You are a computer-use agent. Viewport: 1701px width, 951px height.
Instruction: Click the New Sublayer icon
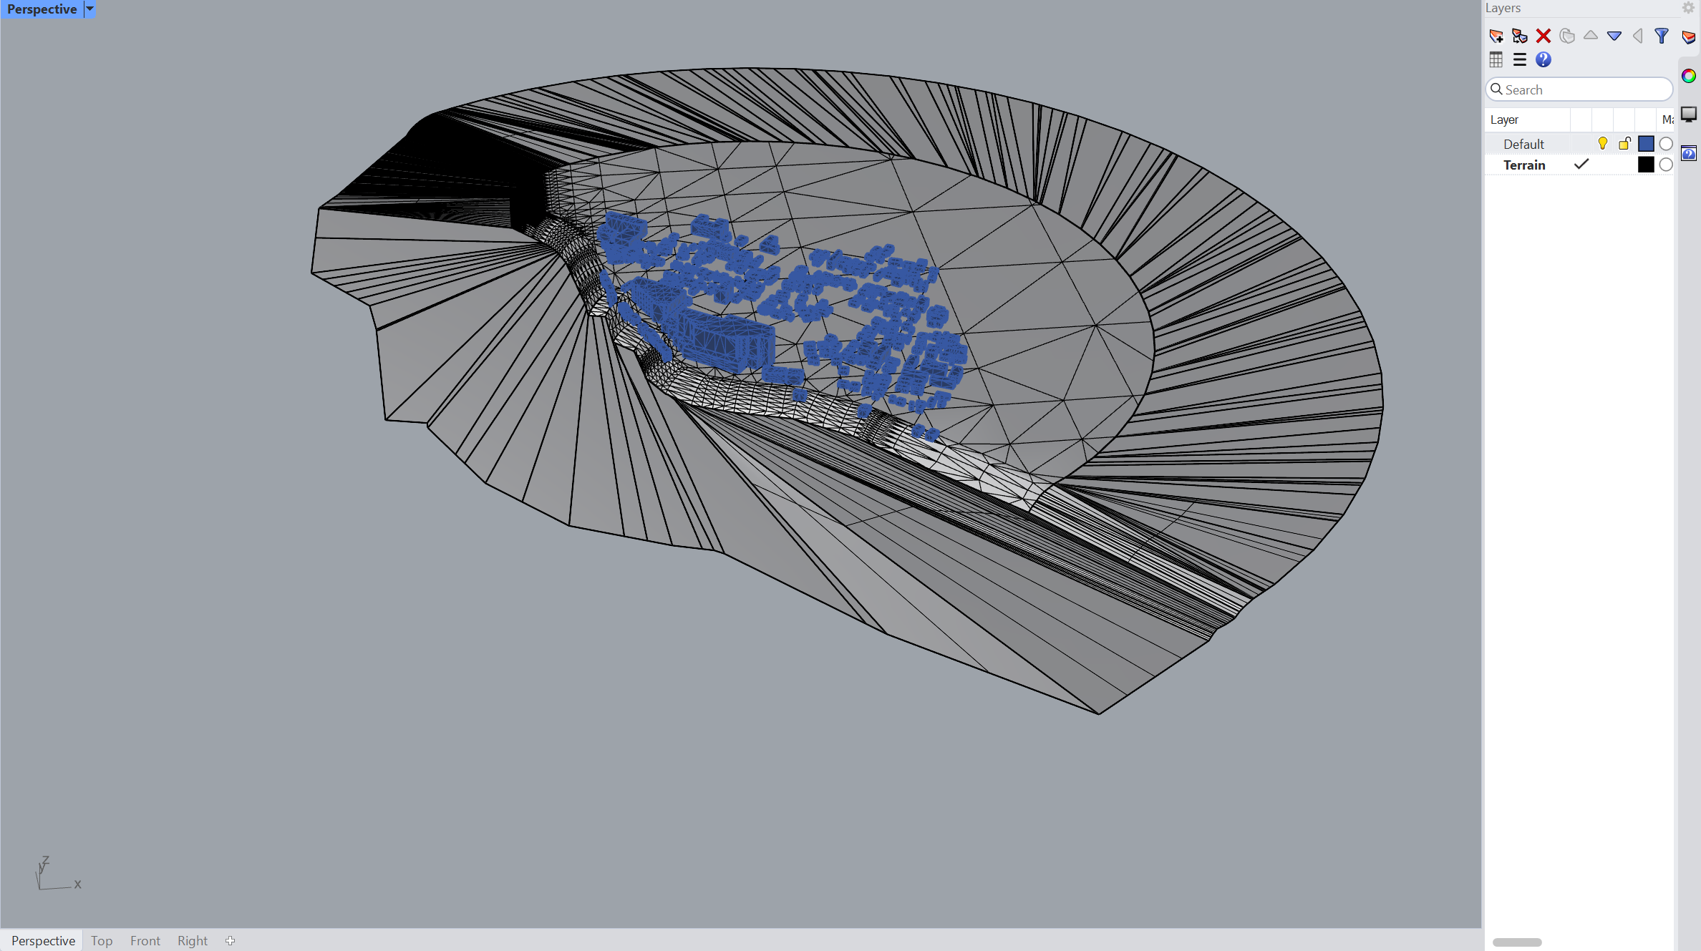[x=1520, y=36]
